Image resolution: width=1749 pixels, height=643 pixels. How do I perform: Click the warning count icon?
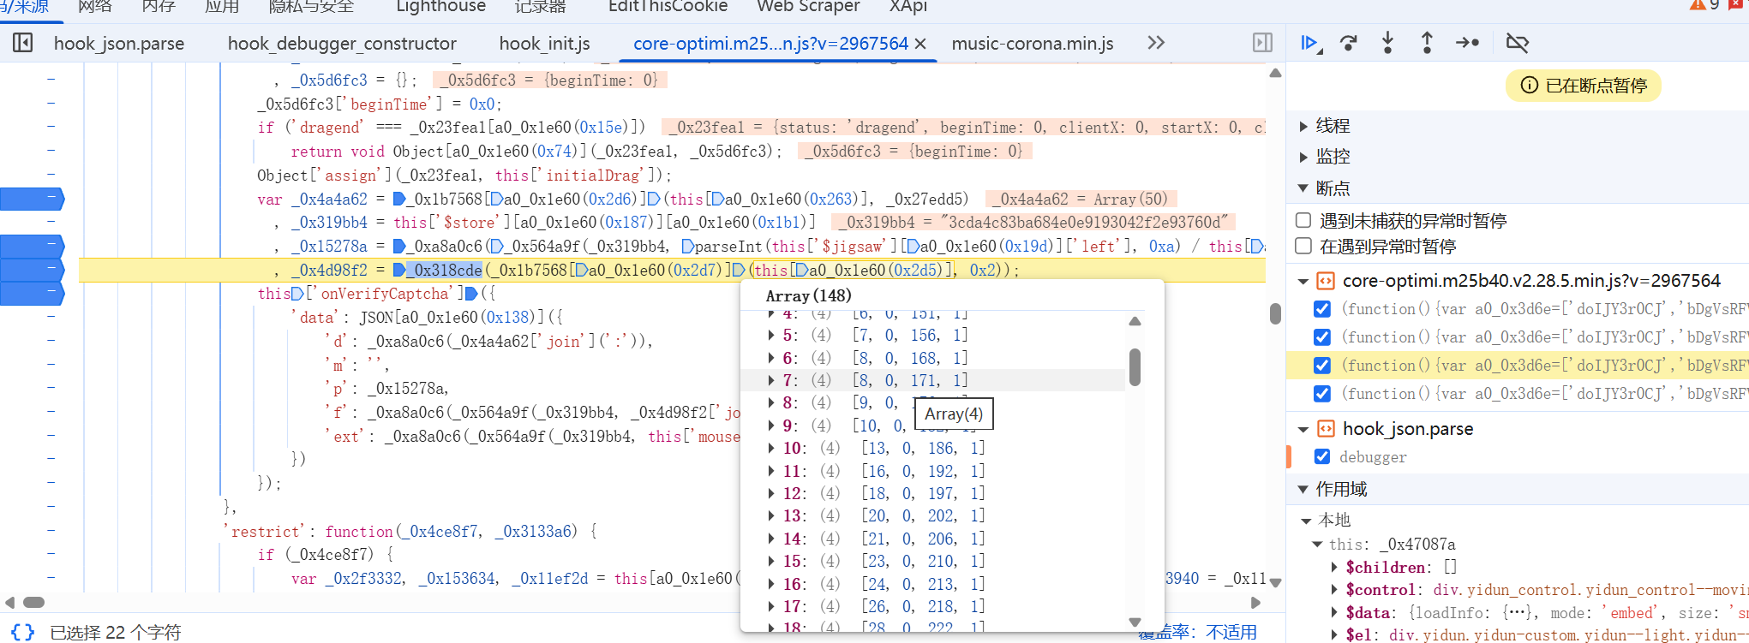(x=1698, y=5)
